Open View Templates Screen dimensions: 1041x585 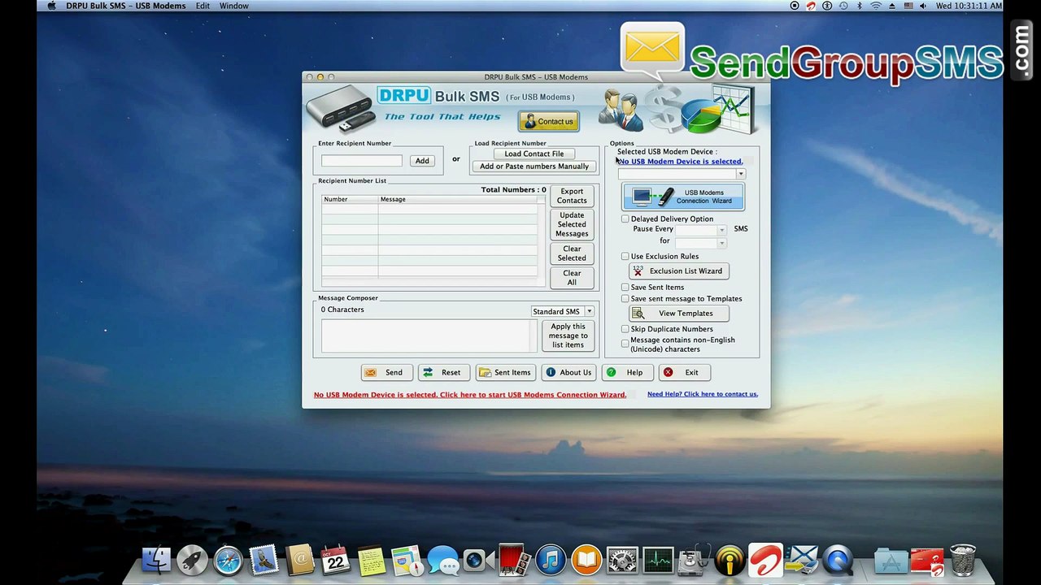pos(678,313)
